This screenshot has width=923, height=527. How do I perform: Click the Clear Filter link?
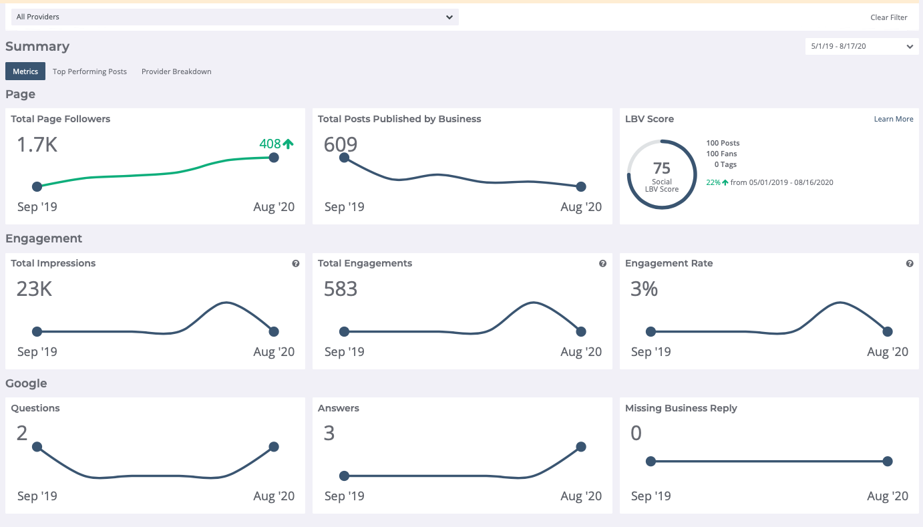pos(888,17)
